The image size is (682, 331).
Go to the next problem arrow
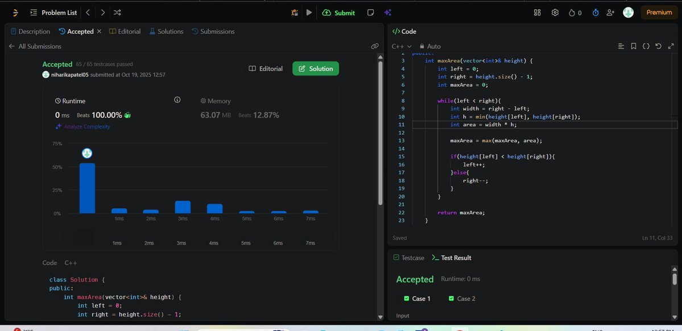click(x=102, y=12)
